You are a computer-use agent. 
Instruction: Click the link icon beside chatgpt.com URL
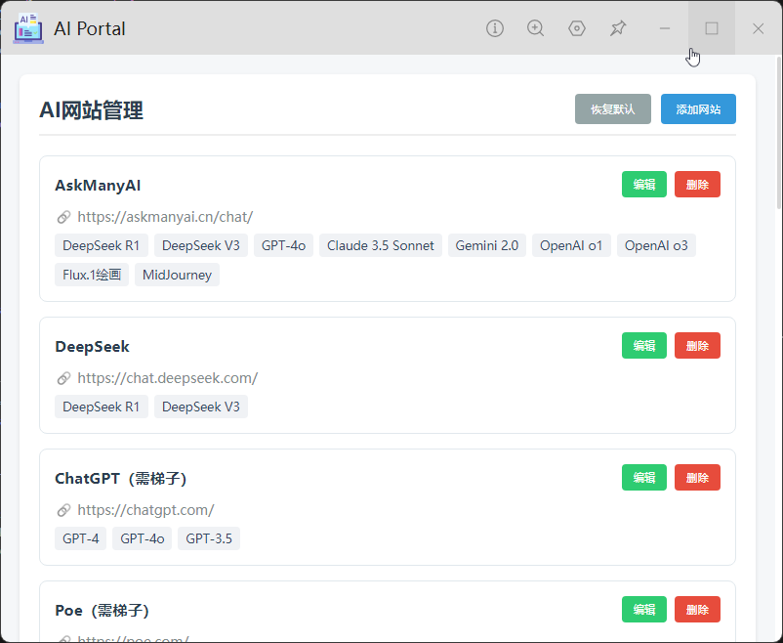click(63, 510)
